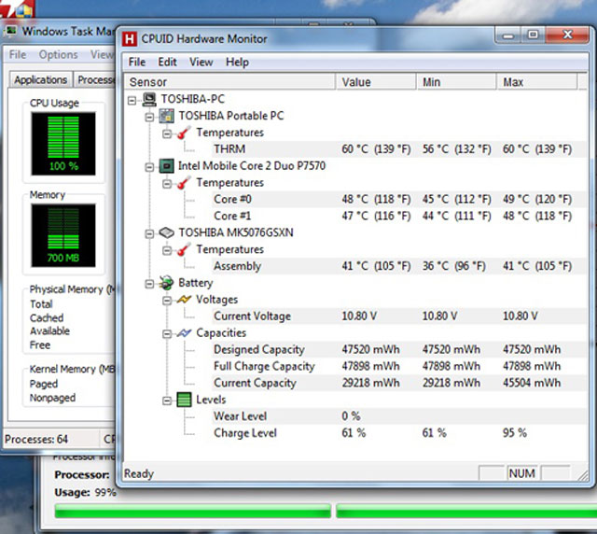Viewport: 597px width, 534px height.
Task: Click the green Levels icon
Action: pos(184,400)
